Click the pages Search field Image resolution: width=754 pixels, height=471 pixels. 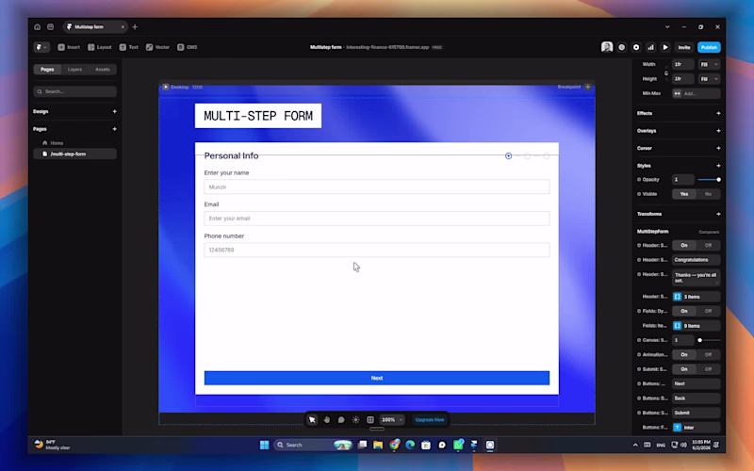(74, 91)
